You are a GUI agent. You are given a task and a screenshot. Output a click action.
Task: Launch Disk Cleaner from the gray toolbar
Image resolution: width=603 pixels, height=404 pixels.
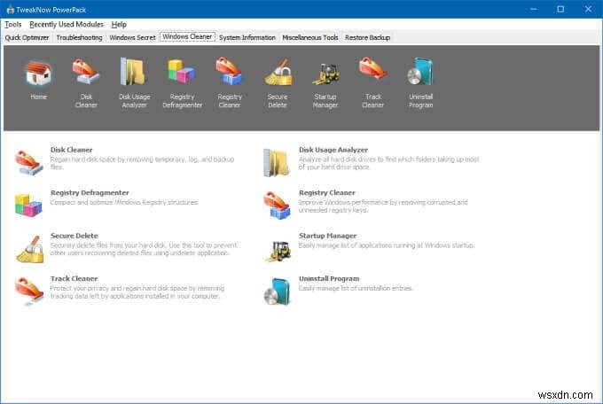pyautogui.click(x=86, y=72)
